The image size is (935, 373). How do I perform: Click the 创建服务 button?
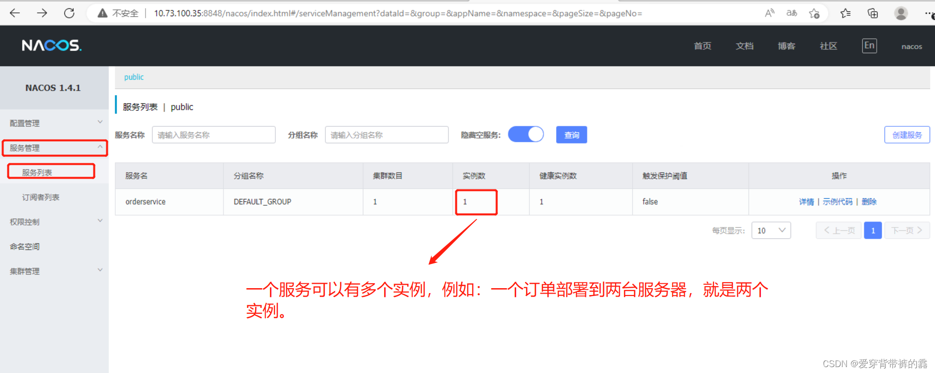(x=907, y=135)
